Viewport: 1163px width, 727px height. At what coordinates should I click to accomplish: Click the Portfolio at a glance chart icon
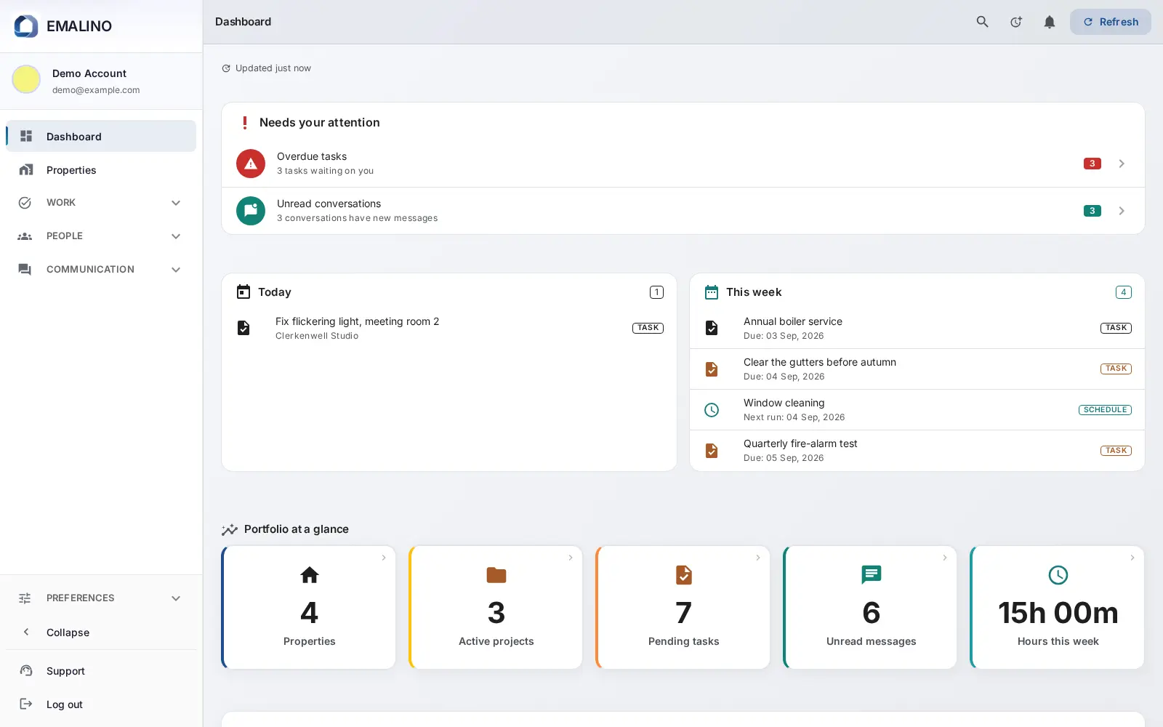pos(230,529)
